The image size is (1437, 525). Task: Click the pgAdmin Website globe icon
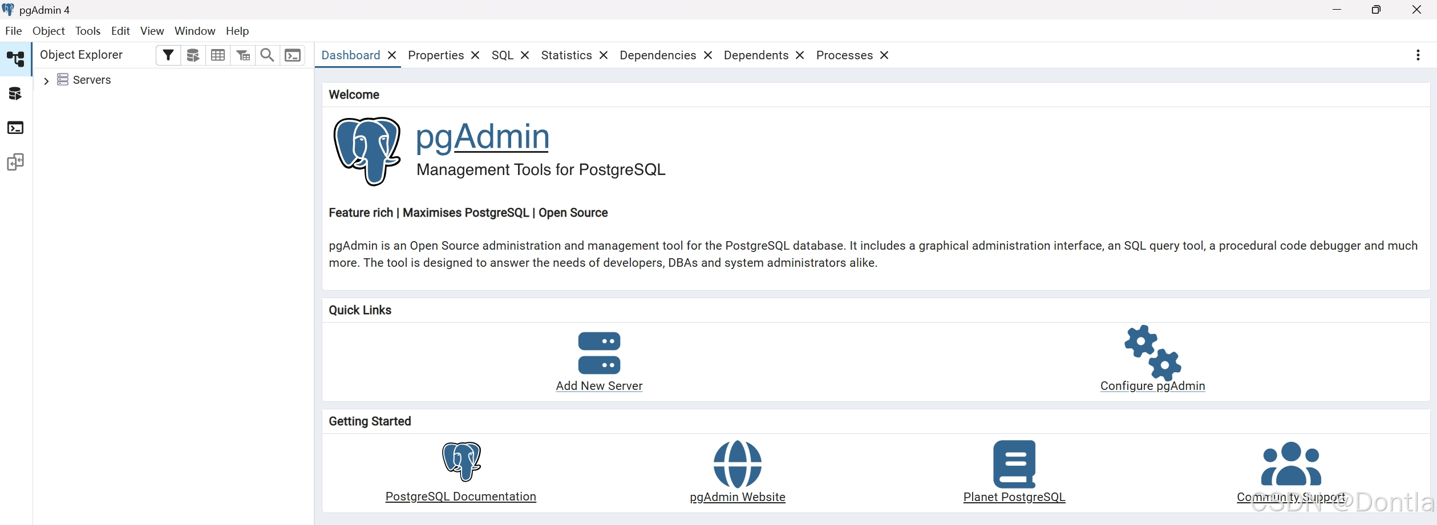coord(738,463)
